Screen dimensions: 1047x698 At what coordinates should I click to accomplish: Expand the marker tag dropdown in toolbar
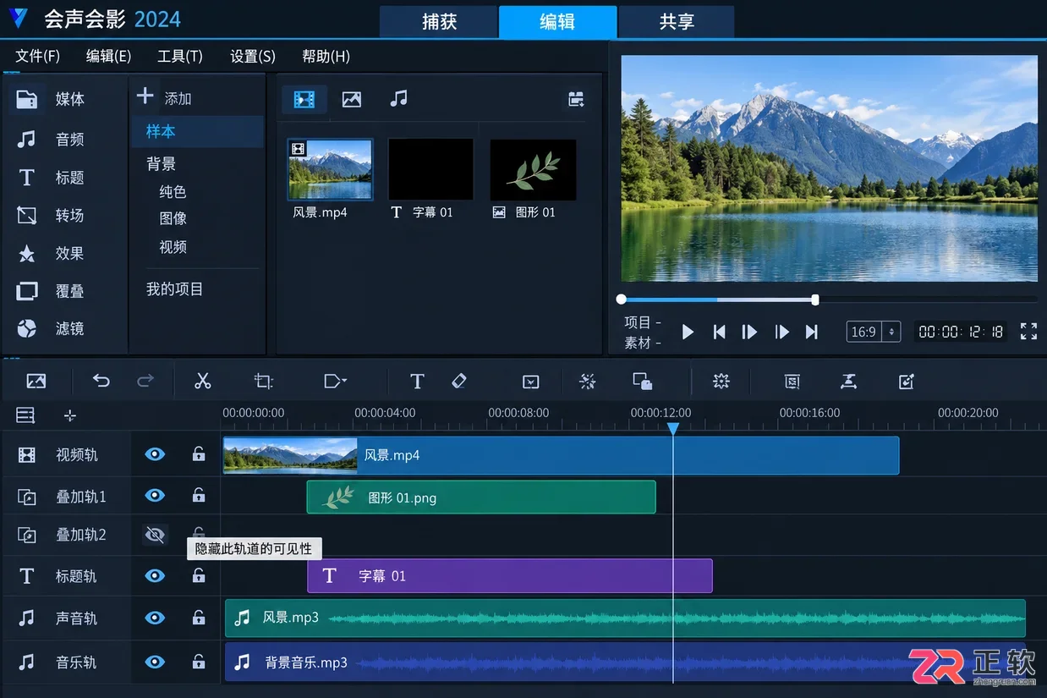tap(336, 382)
